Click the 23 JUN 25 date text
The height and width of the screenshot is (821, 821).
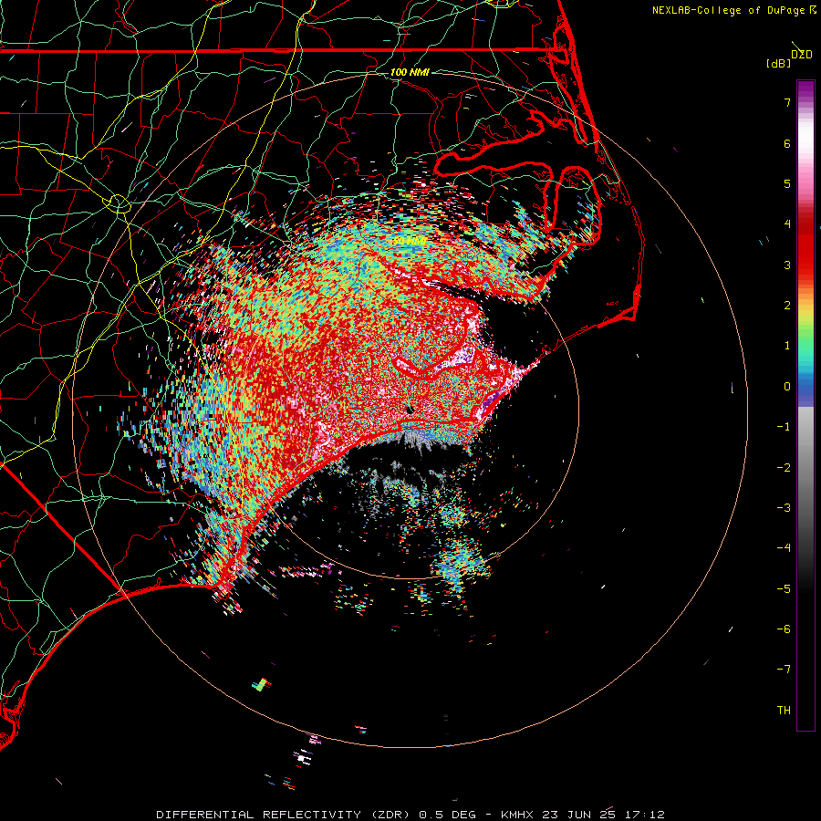coord(577,815)
